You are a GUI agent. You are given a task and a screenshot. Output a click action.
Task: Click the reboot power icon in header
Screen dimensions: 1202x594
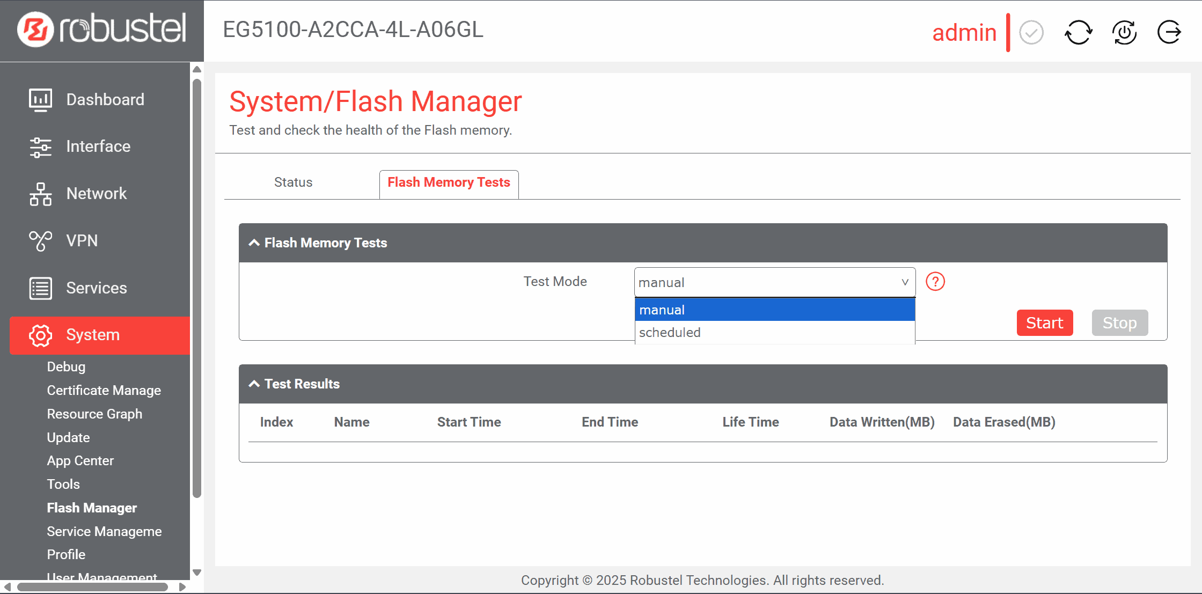click(1124, 33)
